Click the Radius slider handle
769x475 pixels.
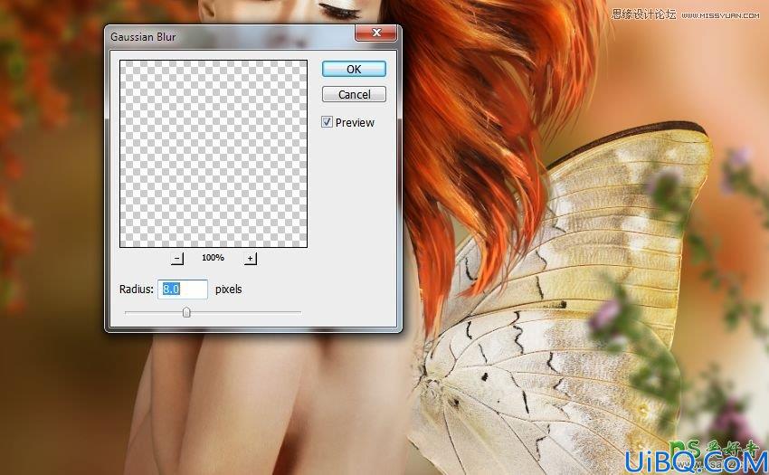tap(186, 312)
